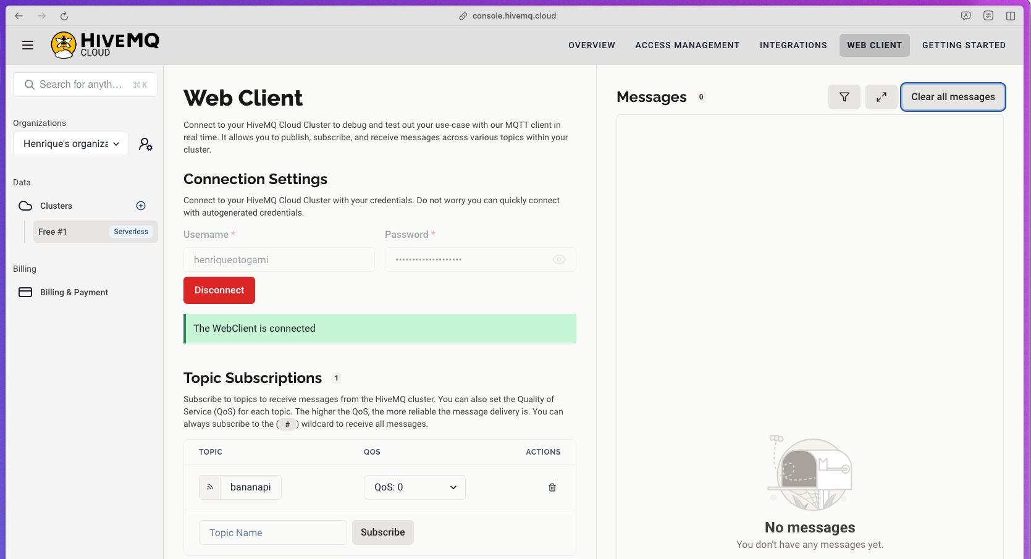Click the Password input field
The image size is (1031, 559).
(x=481, y=259)
